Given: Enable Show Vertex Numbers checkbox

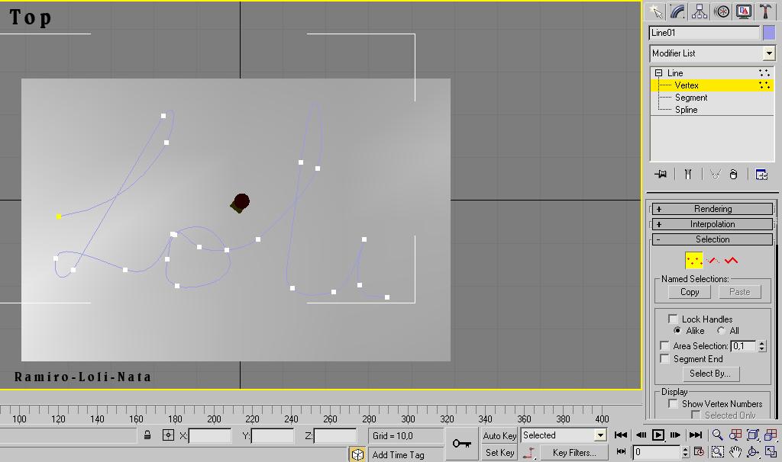Looking at the screenshot, I should pos(673,404).
